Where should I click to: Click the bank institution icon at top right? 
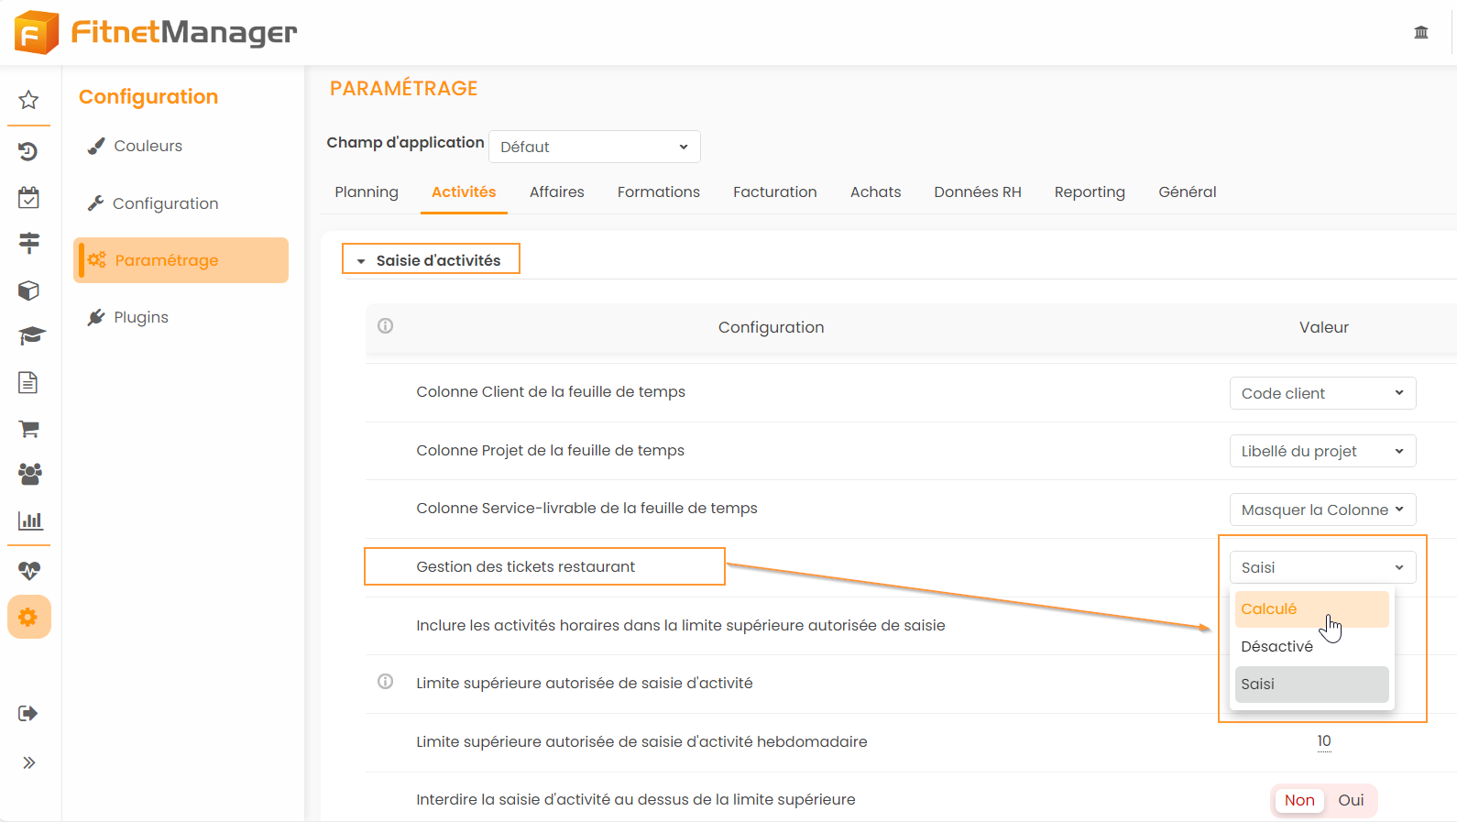(1420, 33)
